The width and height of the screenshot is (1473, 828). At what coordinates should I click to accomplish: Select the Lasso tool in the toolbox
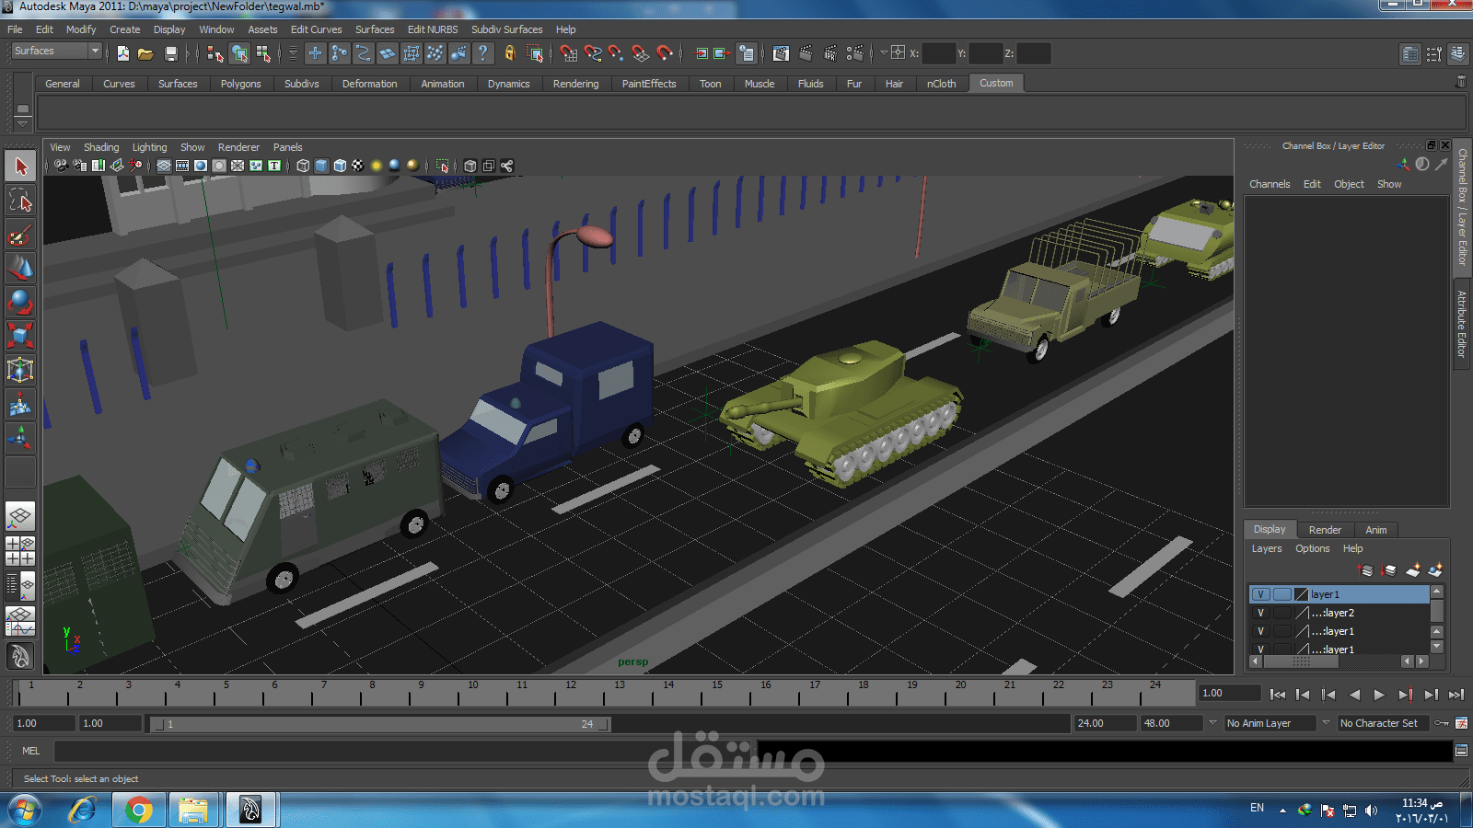tap(20, 201)
